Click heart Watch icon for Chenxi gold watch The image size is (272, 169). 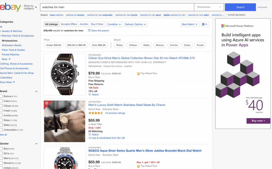tap(90, 135)
